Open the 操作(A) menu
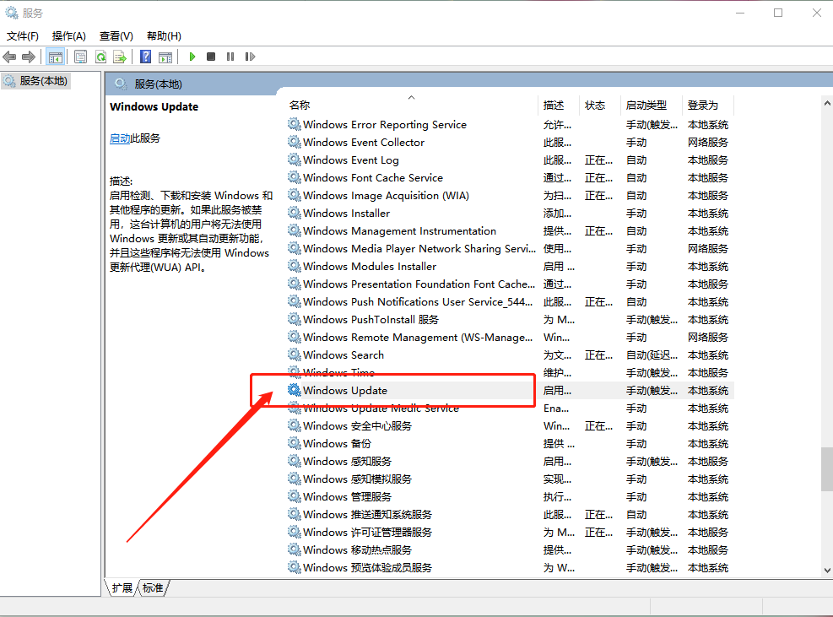Image resolution: width=833 pixels, height=617 pixels. pyautogui.click(x=68, y=35)
